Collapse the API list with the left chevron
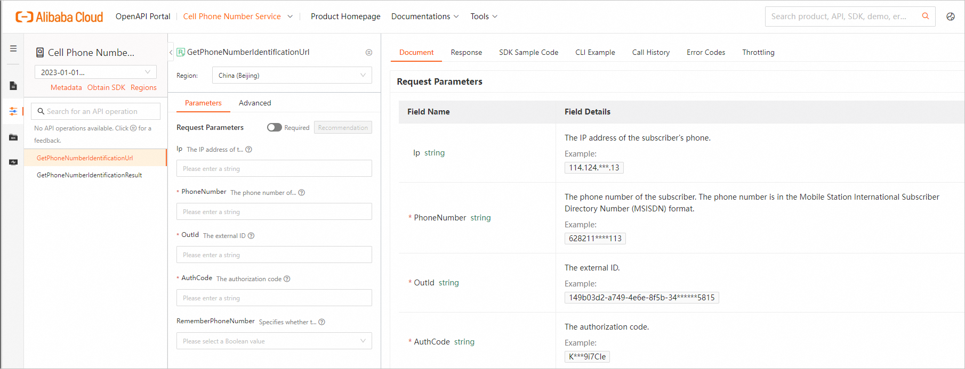 (171, 52)
